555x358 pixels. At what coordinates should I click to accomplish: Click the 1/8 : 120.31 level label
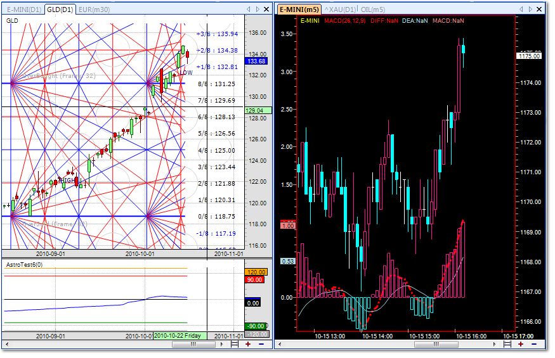216,200
